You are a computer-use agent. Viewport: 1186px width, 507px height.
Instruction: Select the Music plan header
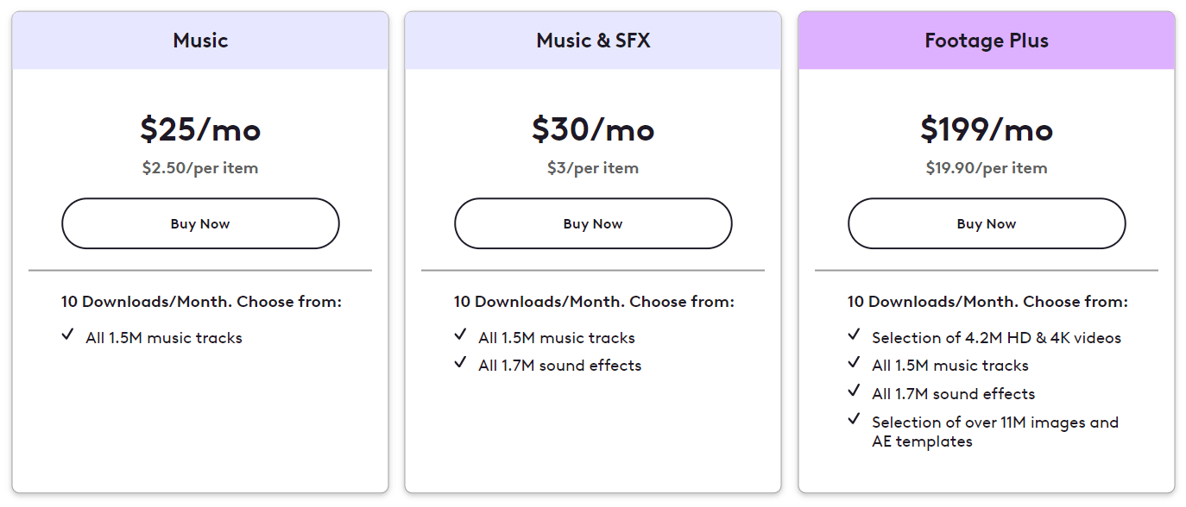(x=200, y=41)
